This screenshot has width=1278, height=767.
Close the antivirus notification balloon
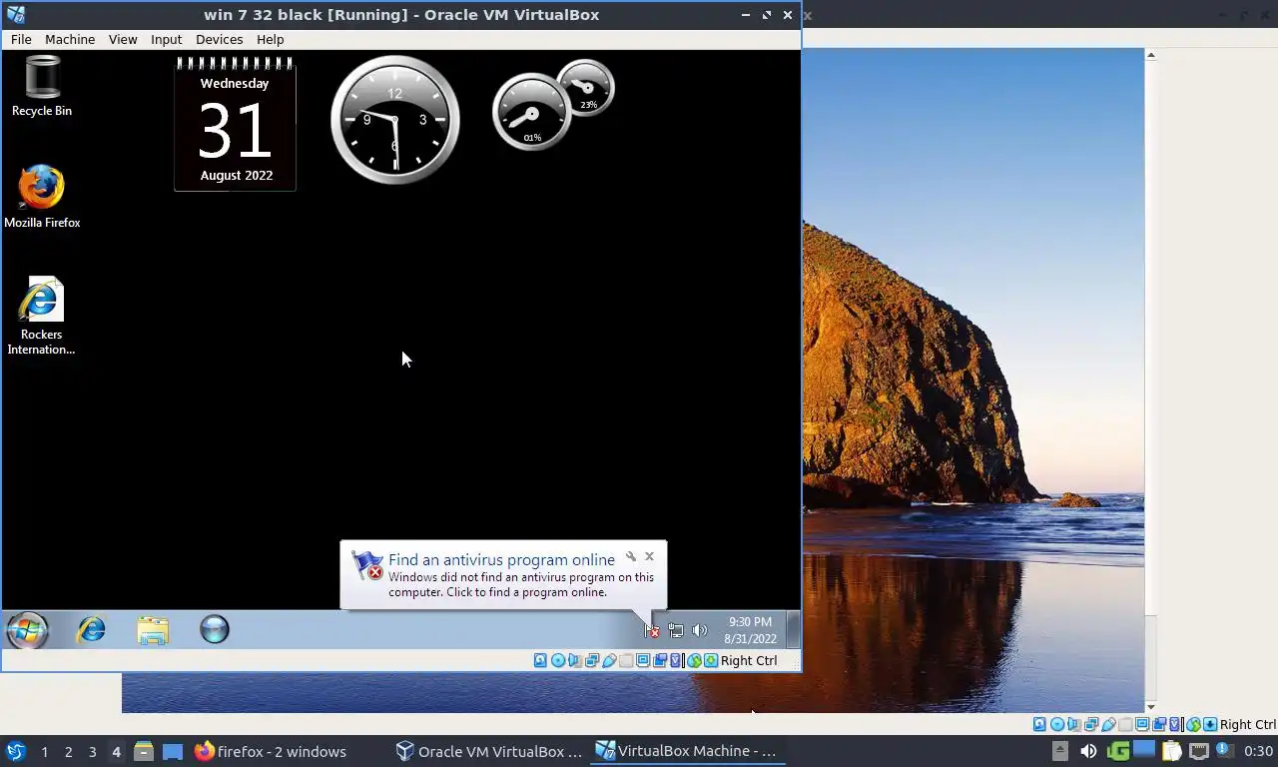pos(649,556)
